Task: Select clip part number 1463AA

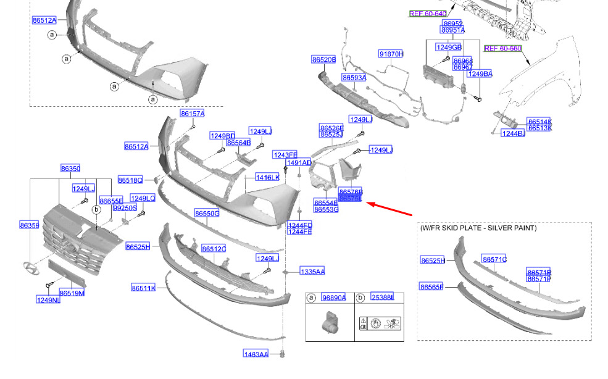Action: tap(256, 354)
